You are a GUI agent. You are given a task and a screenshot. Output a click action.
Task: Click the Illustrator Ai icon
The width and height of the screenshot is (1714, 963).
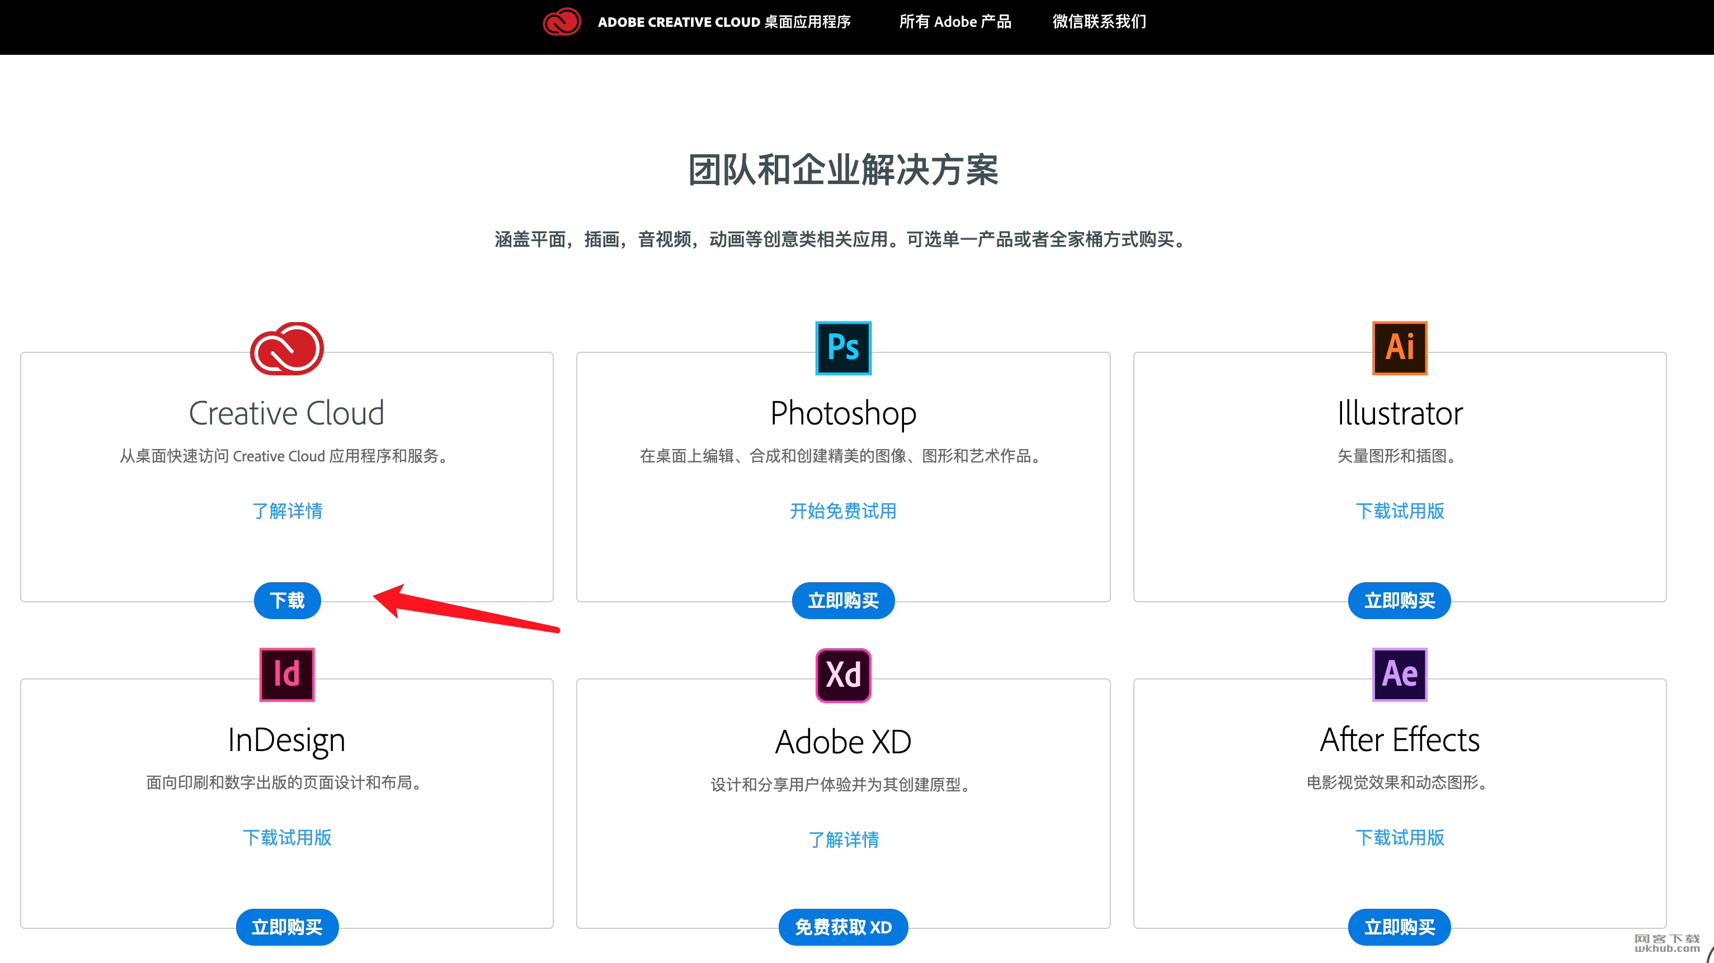pyautogui.click(x=1399, y=348)
